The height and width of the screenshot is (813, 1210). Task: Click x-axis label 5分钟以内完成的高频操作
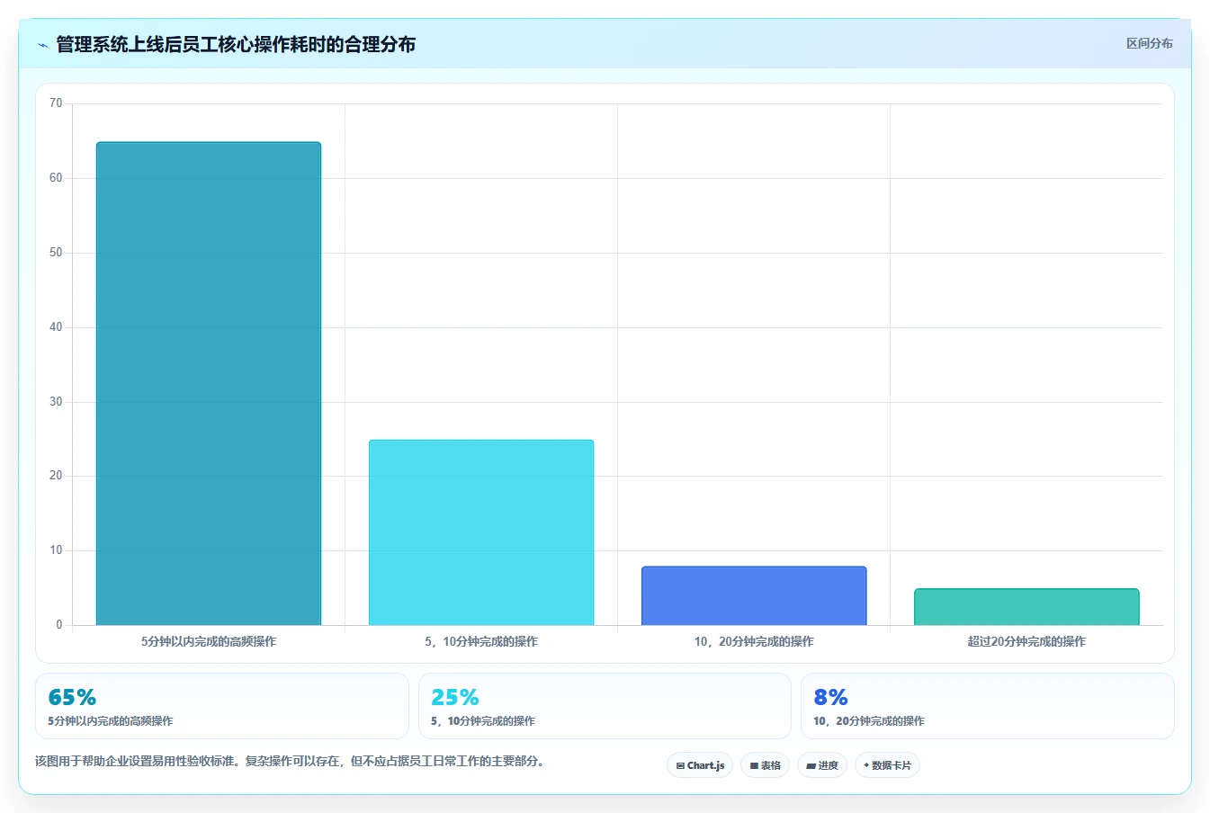click(209, 641)
